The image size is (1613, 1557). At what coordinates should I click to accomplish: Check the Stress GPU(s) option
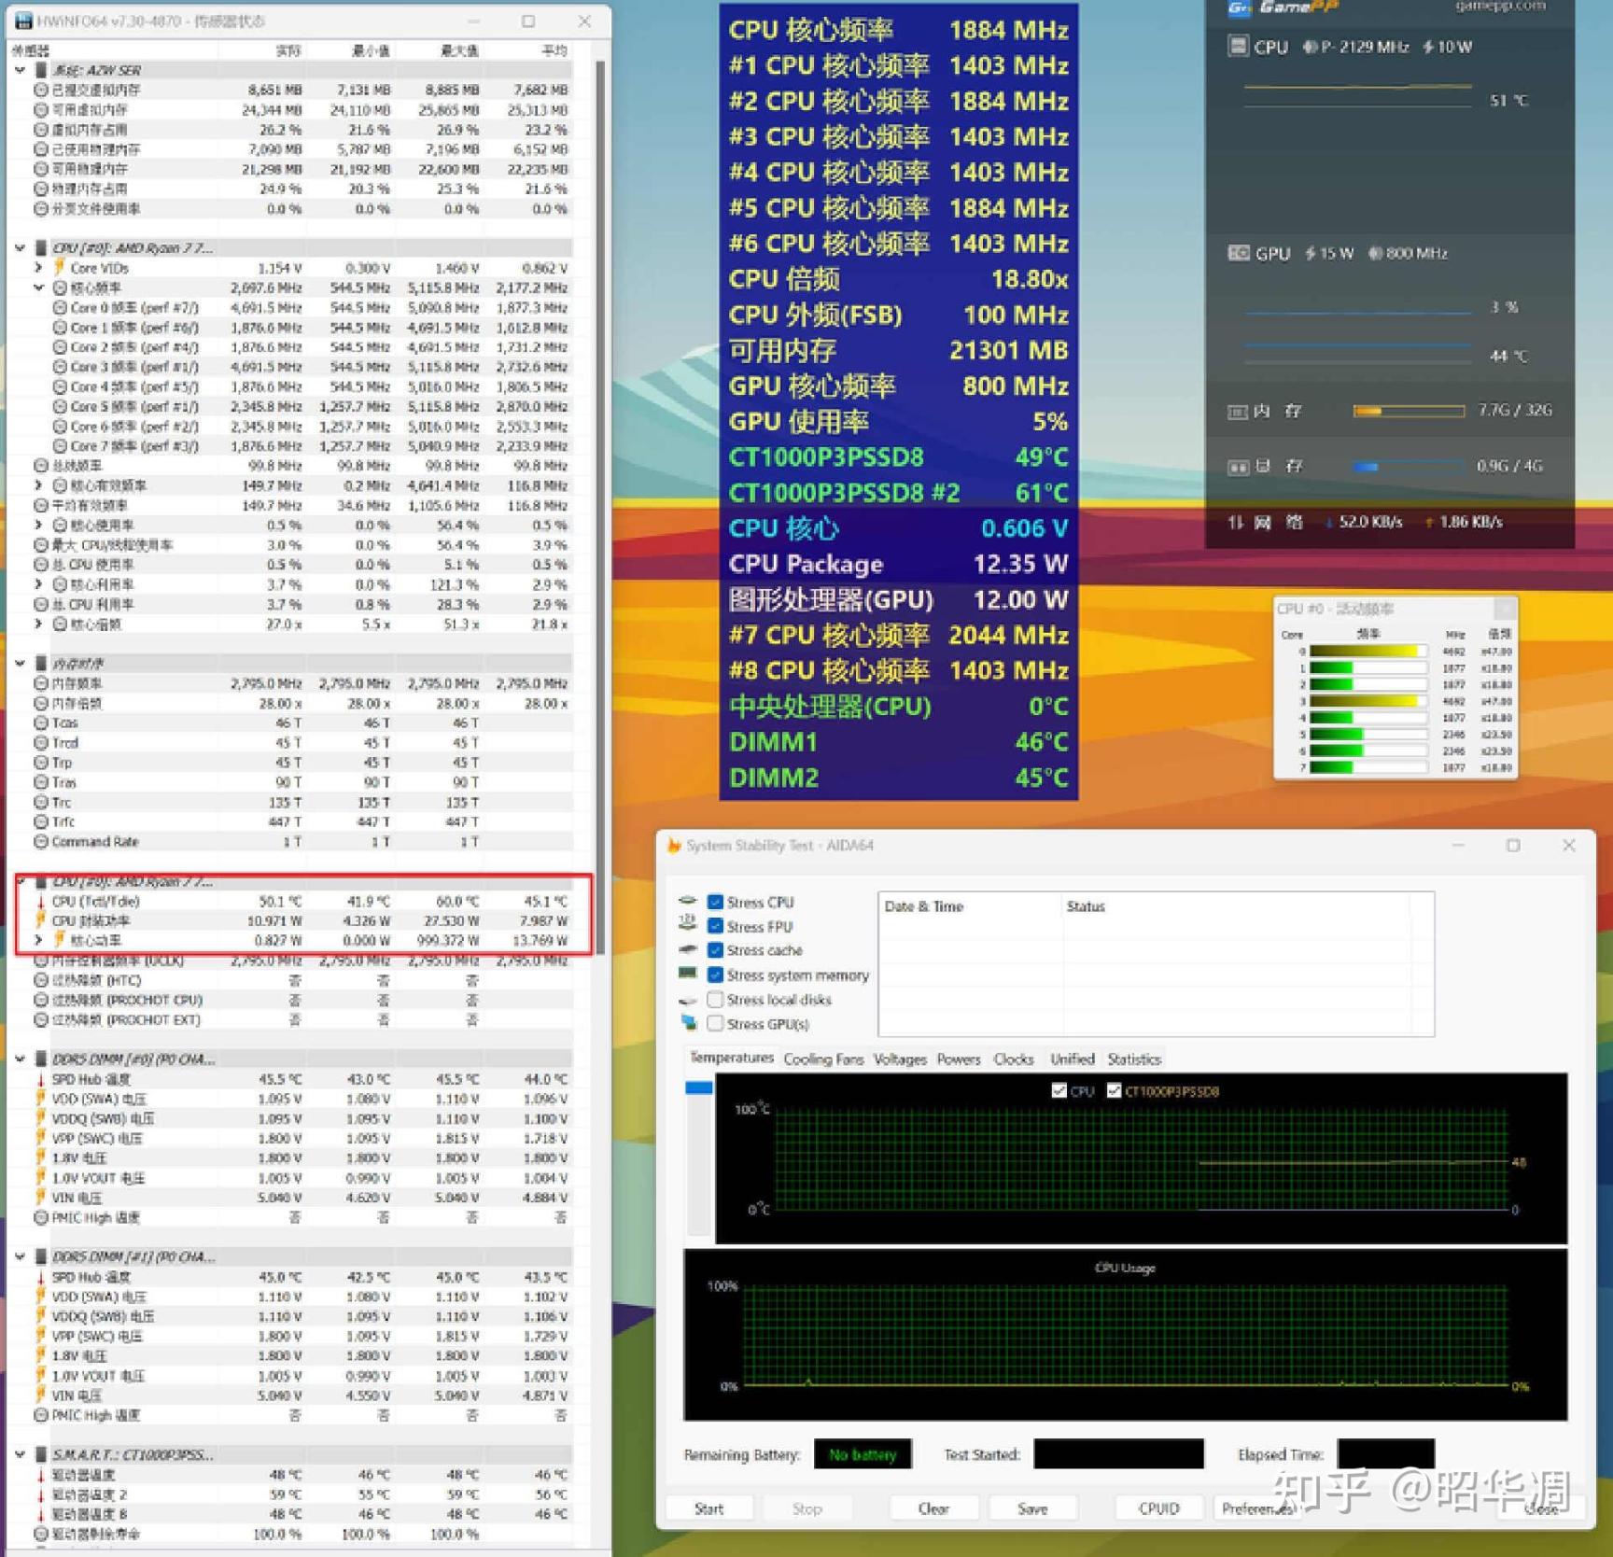[715, 1023]
